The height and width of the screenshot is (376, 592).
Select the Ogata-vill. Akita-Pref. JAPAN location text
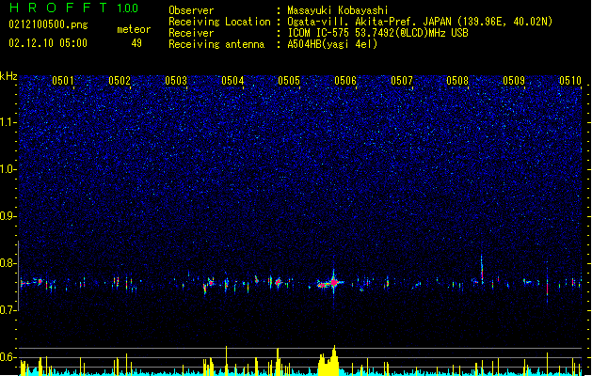coord(420,22)
